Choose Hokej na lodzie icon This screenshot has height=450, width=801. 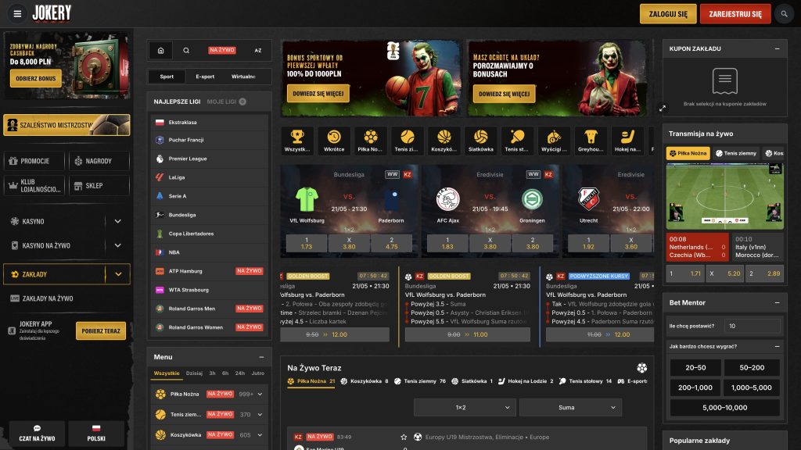tap(627, 141)
